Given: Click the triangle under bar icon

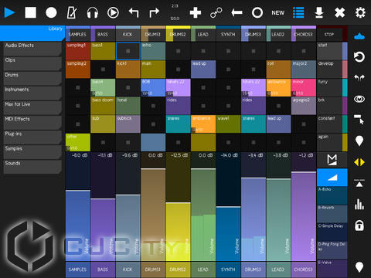Looking at the screenshot, I should pos(359,183).
